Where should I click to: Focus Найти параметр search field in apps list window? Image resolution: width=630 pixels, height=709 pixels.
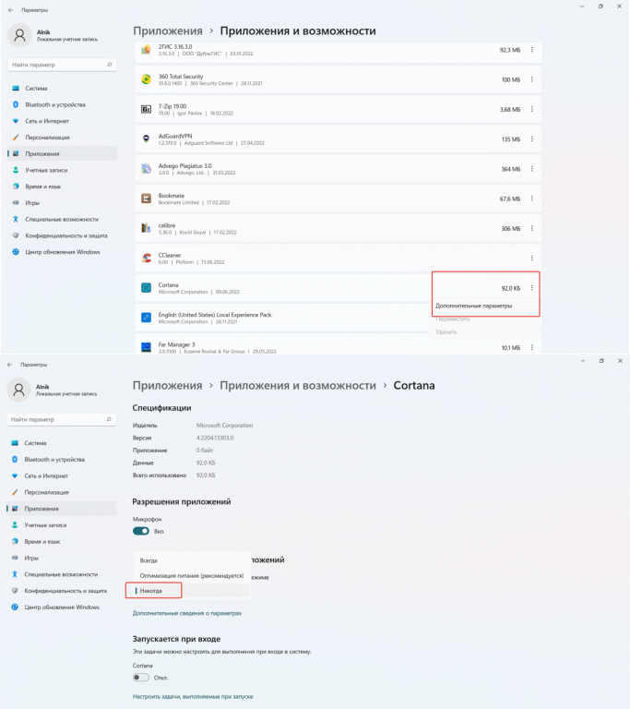(x=63, y=65)
